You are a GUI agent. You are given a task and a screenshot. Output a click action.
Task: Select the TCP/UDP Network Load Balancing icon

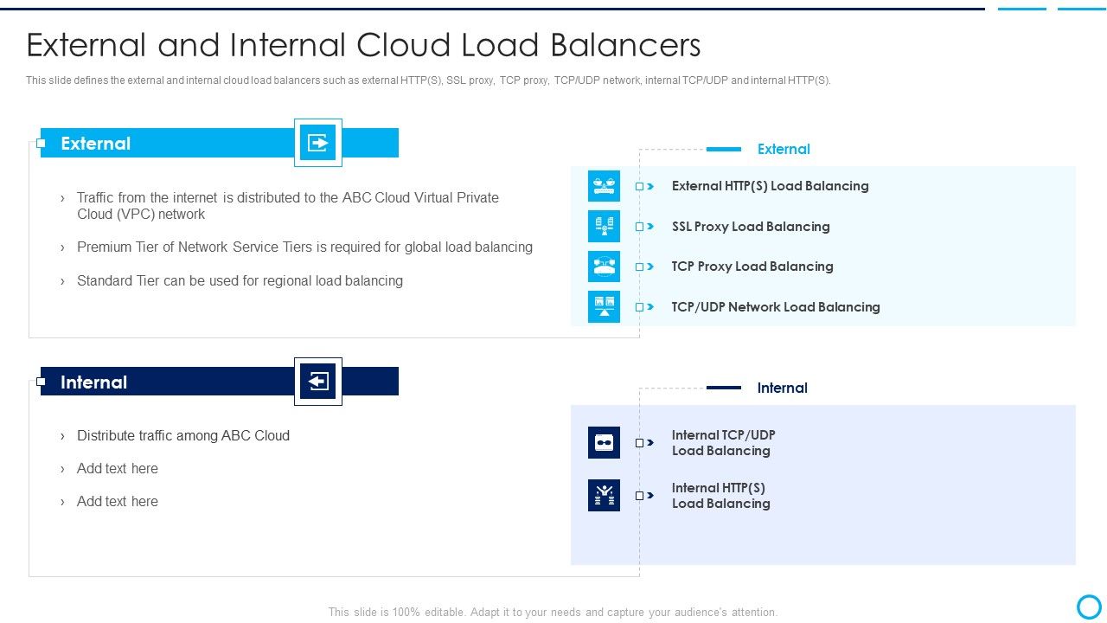[x=604, y=306]
